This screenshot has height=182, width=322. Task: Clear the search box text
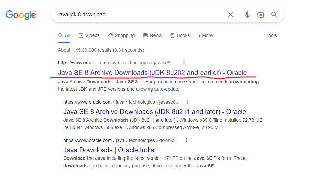coord(231,15)
